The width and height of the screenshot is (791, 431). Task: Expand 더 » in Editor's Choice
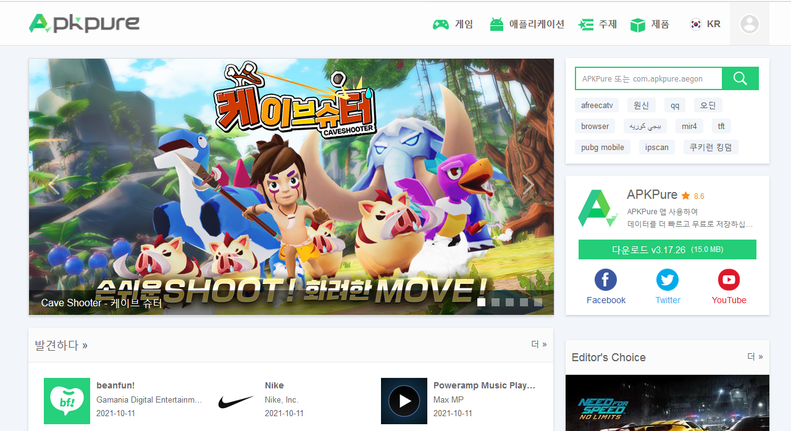755,356
